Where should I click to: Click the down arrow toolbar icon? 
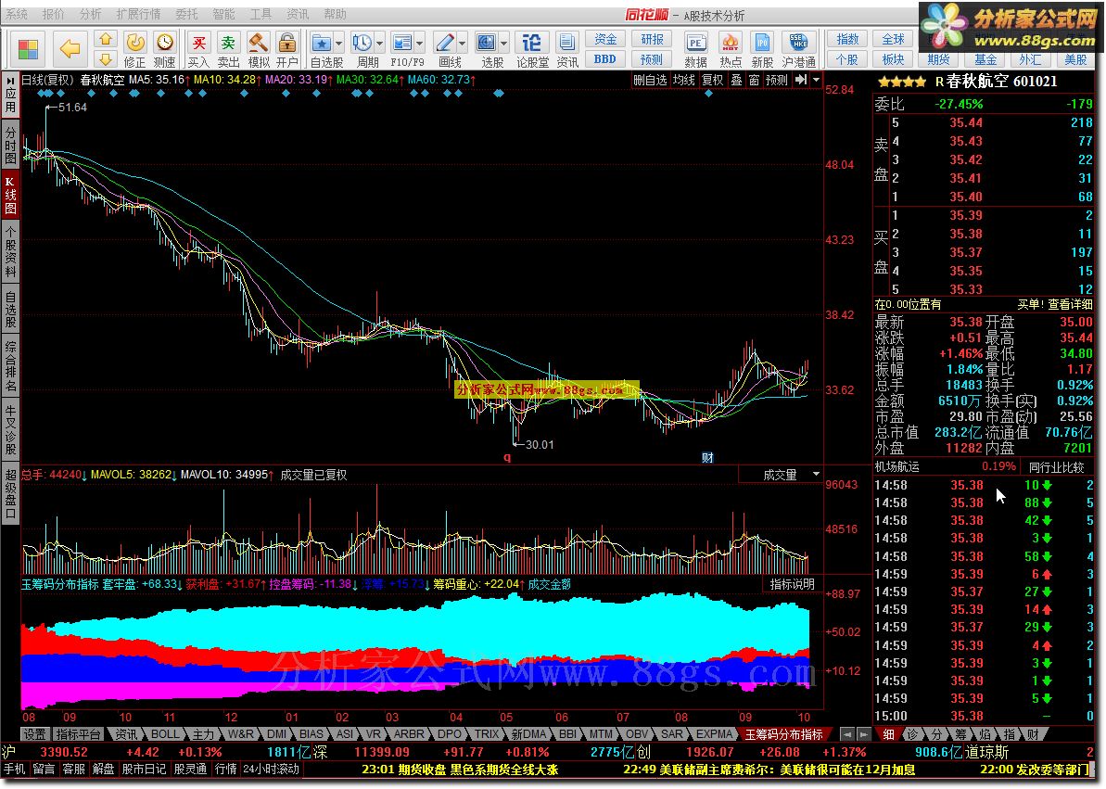click(106, 58)
